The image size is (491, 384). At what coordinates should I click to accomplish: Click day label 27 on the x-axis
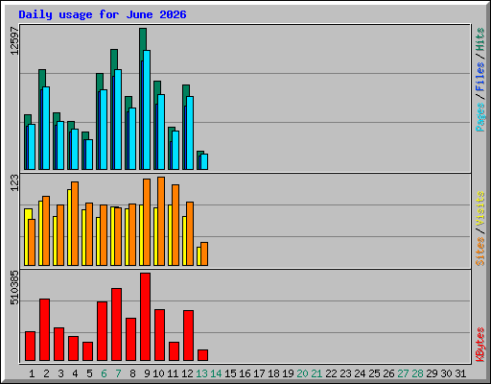click(403, 373)
